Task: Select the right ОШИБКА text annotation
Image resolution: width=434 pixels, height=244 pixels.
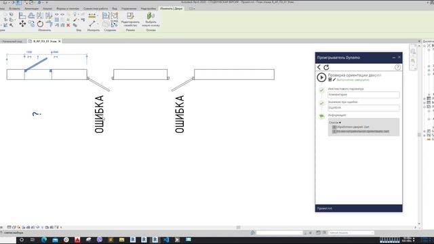Action: point(180,114)
